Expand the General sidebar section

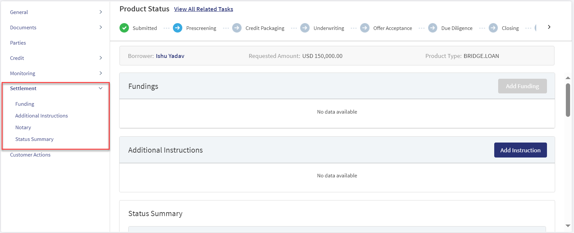pos(101,12)
